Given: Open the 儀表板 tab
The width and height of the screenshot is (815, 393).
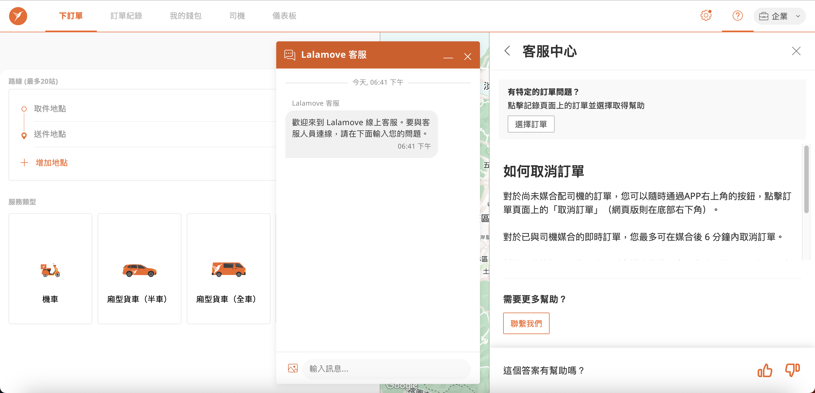Looking at the screenshot, I should 284,16.
